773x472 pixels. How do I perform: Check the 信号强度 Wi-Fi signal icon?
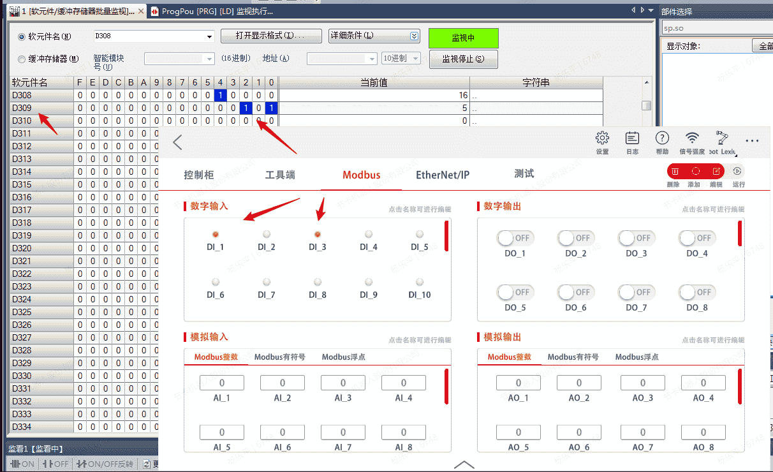click(x=692, y=138)
